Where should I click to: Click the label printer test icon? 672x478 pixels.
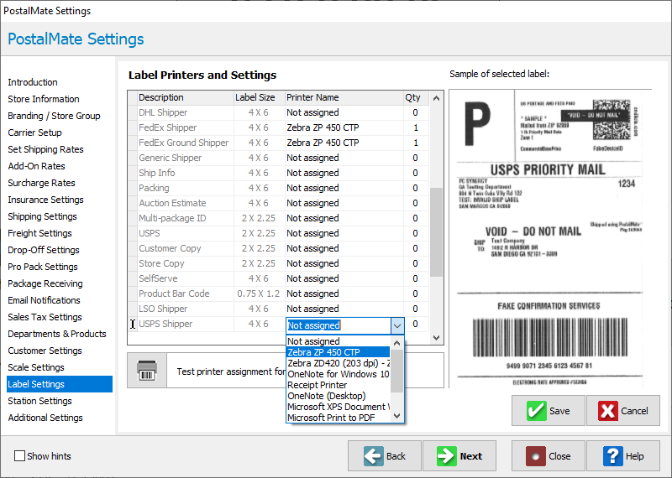coord(146,371)
